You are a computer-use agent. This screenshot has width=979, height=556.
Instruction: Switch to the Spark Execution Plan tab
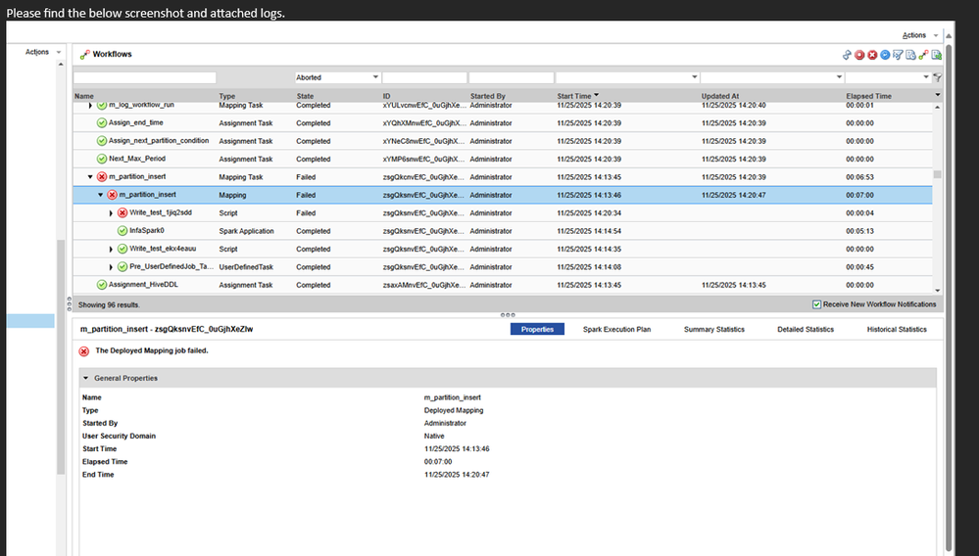[x=616, y=330]
